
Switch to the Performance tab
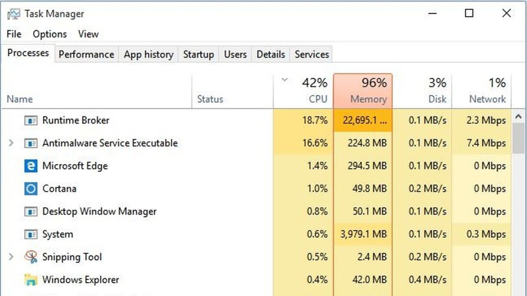click(86, 54)
